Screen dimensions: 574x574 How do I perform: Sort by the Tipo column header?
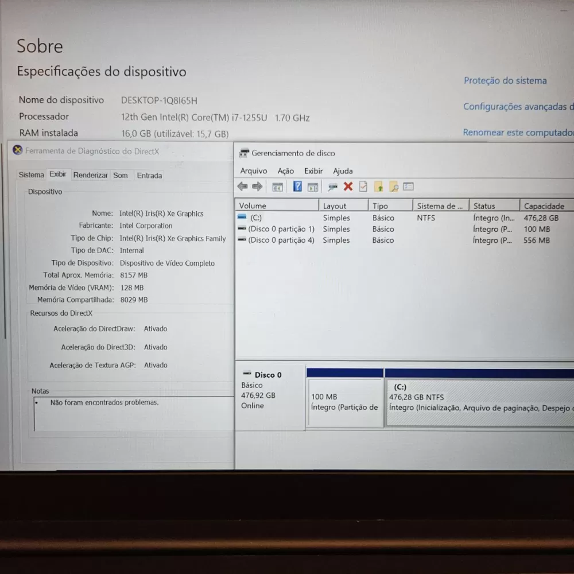(390, 205)
